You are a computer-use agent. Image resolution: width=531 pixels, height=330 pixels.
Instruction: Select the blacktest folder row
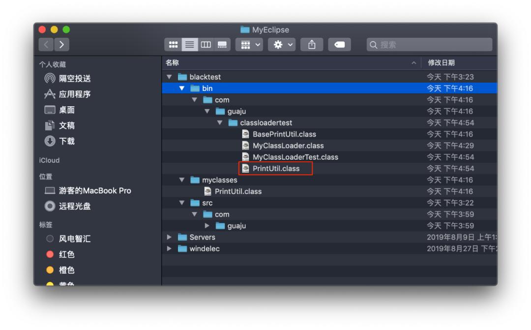click(329, 77)
